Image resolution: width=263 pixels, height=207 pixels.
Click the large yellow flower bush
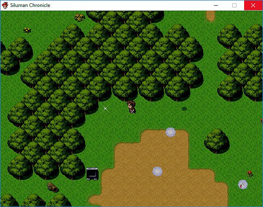click(x=79, y=18)
